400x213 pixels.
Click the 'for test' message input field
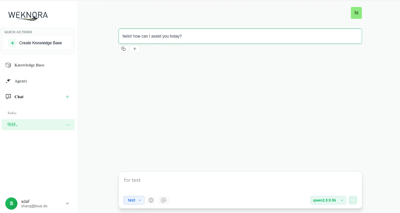pos(235,180)
